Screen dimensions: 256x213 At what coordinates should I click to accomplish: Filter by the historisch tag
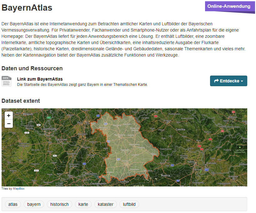click(59, 204)
